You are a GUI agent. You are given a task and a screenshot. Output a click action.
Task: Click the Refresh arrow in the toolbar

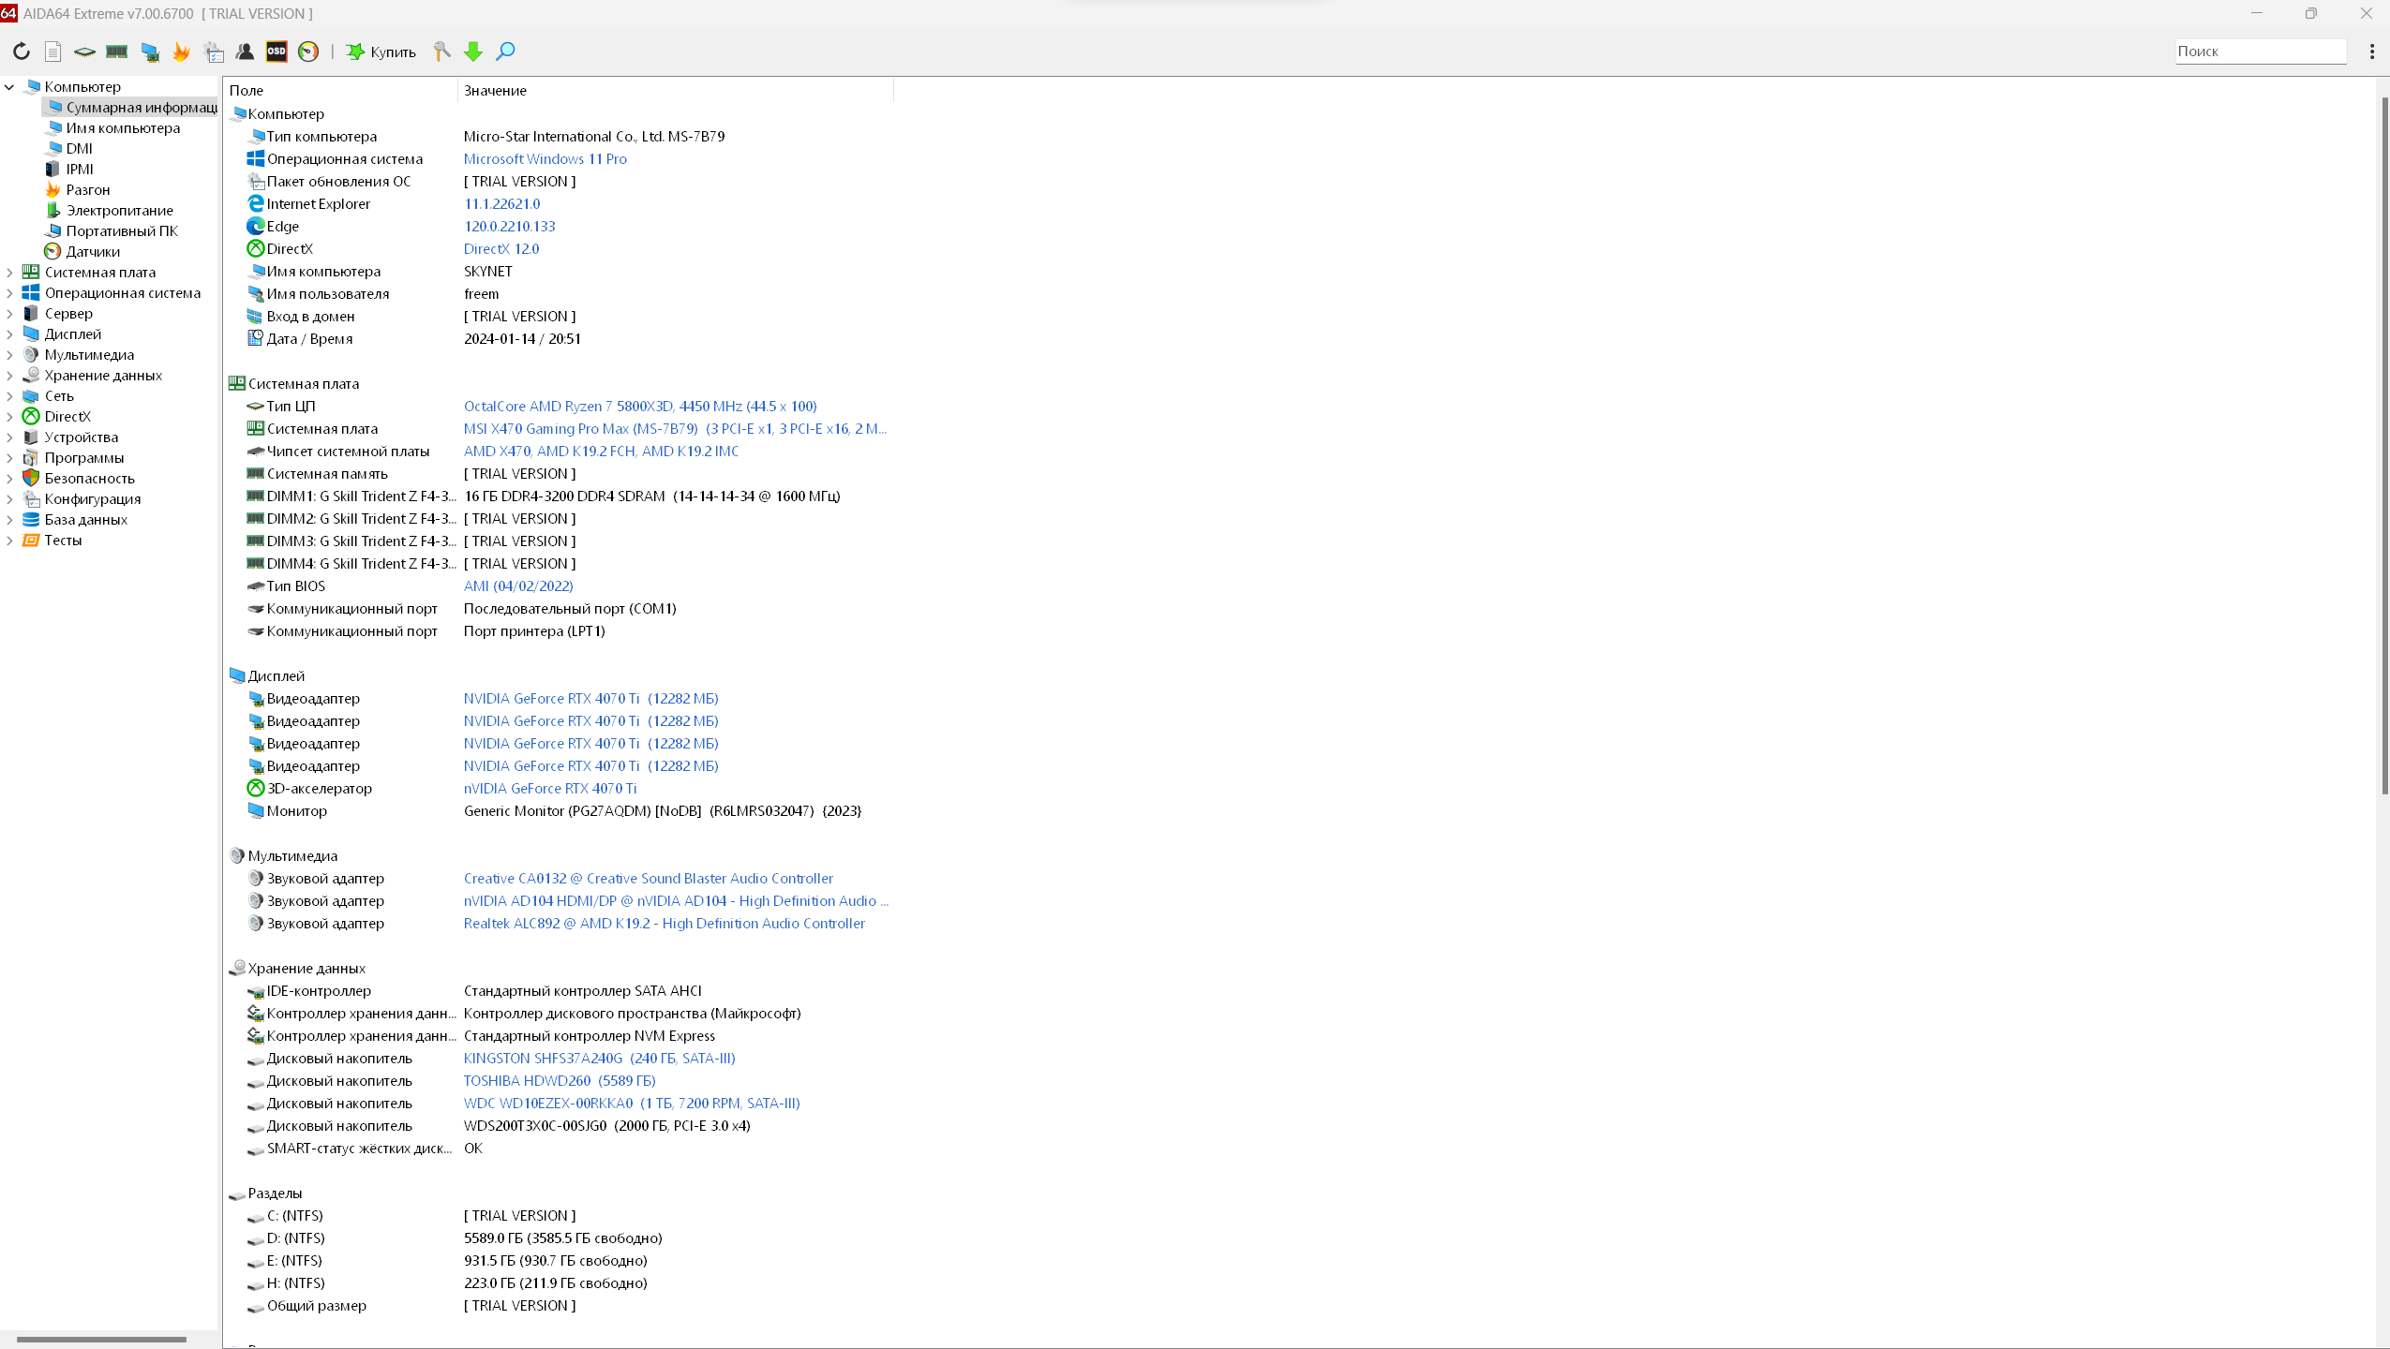[21, 52]
